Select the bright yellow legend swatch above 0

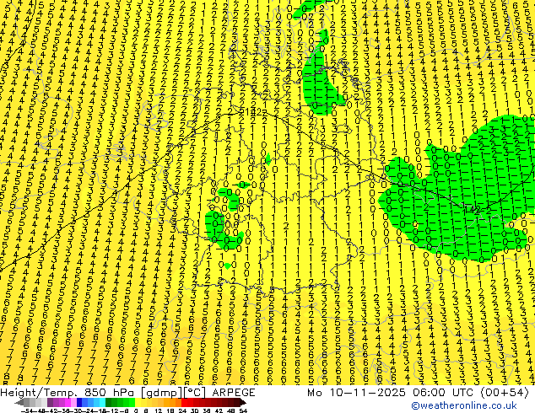click(x=138, y=402)
